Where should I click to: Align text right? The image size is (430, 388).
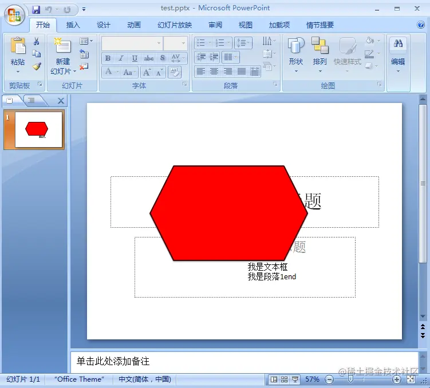point(228,72)
